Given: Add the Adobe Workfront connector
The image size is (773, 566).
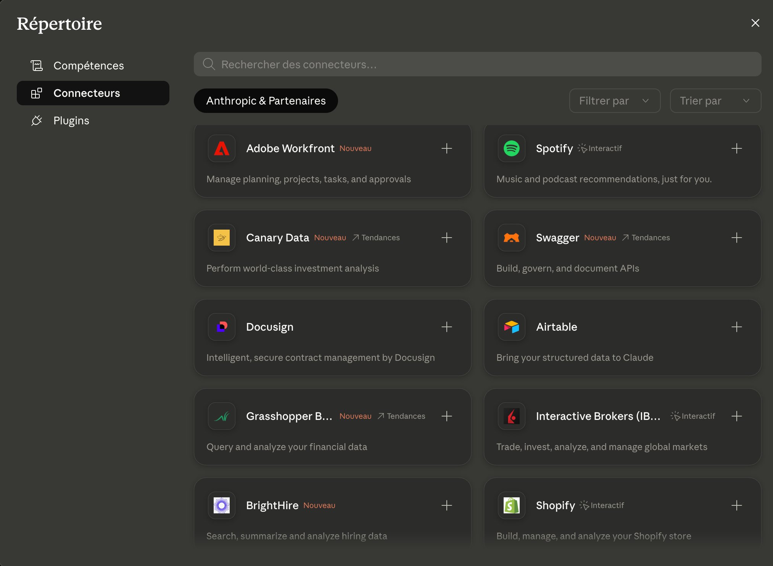Looking at the screenshot, I should tap(447, 148).
